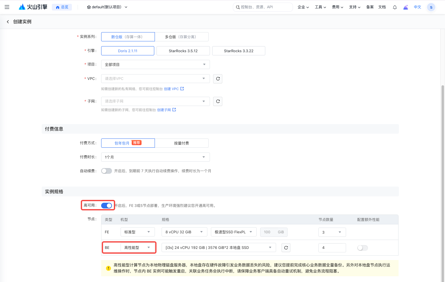445x282 pixels.
Task: Follow the 创建 VPC link
Action: click(x=174, y=89)
